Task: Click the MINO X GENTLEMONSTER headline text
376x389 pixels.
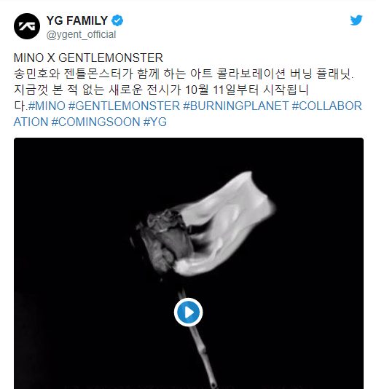Action: (x=88, y=58)
